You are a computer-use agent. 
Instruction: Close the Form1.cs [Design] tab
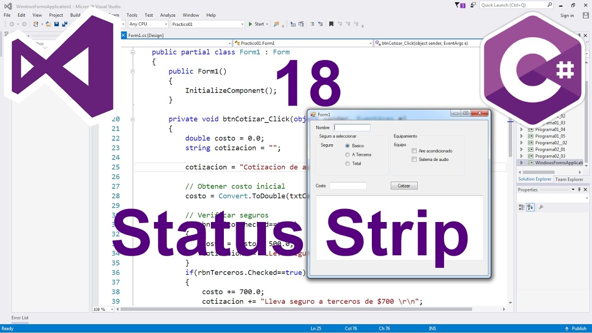coord(123,35)
